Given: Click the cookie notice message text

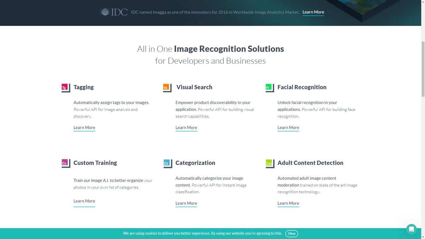Looking at the screenshot, I should point(203,233).
